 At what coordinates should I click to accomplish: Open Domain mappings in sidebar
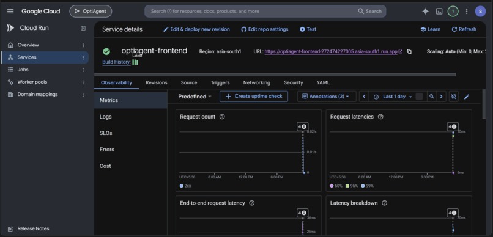[x=37, y=94]
